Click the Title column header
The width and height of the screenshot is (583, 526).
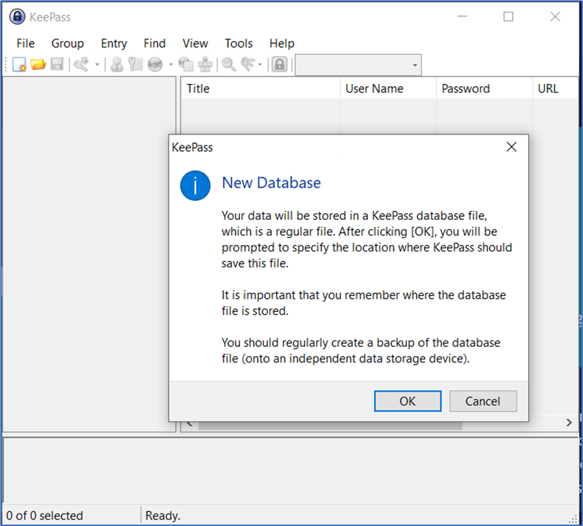click(x=260, y=88)
